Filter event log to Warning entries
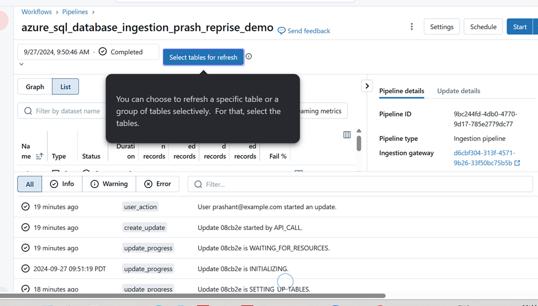 (x=109, y=184)
